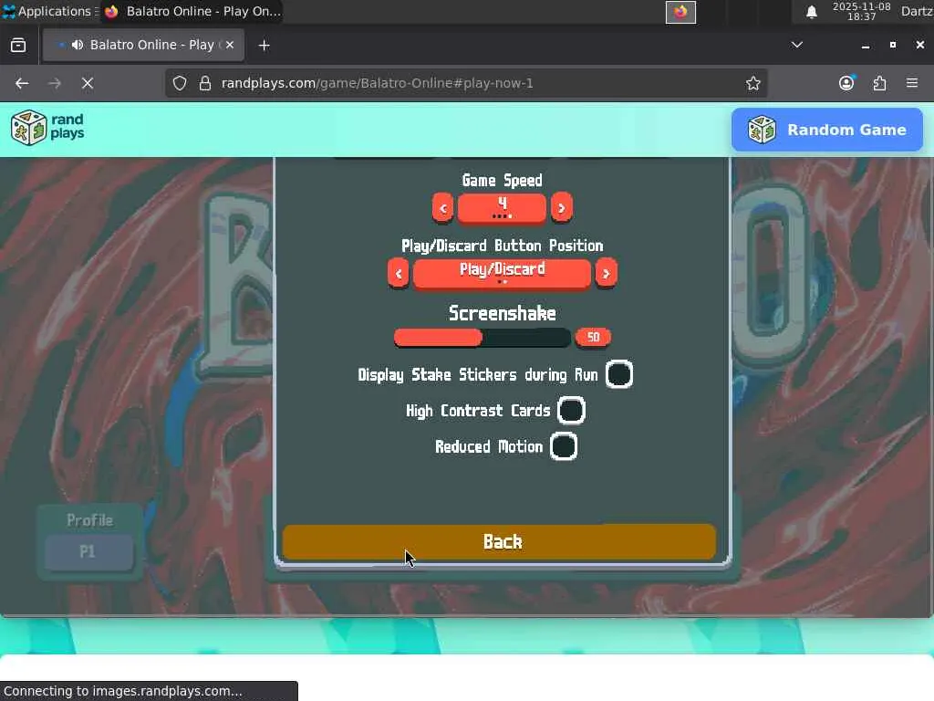Image resolution: width=934 pixels, height=701 pixels.
Task: Select Balatro Online taskbar window item
Action: [x=192, y=11]
